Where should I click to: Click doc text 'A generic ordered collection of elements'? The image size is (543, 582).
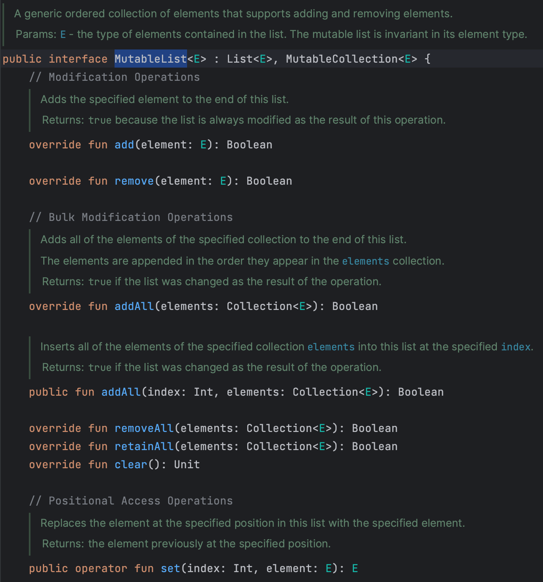click(x=117, y=14)
